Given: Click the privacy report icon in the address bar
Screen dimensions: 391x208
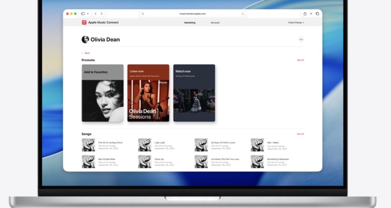Looking at the screenshot, I should pos(143,14).
